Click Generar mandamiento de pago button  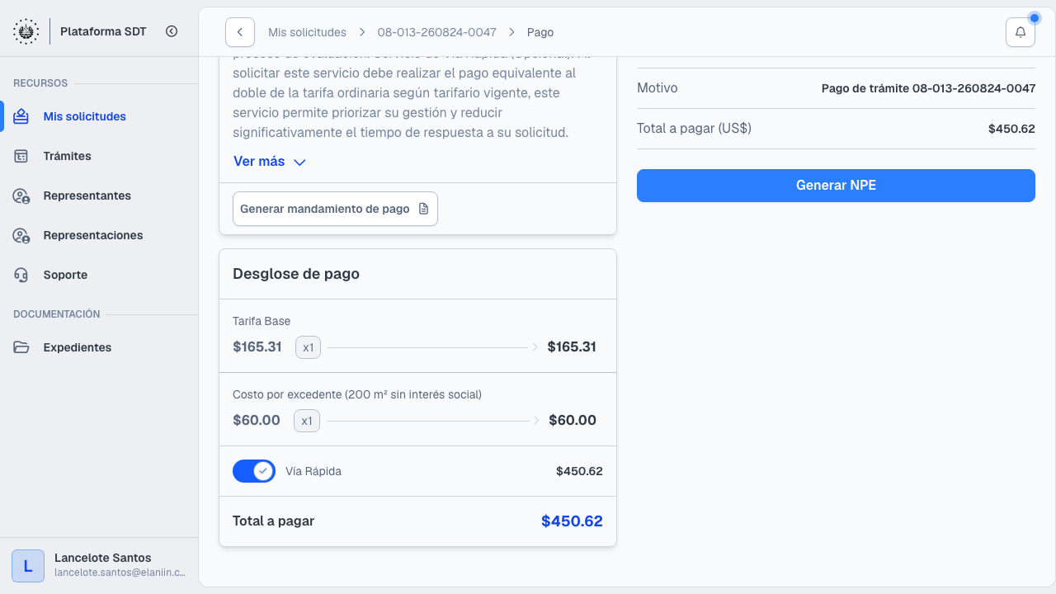pyautogui.click(x=335, y=209)
